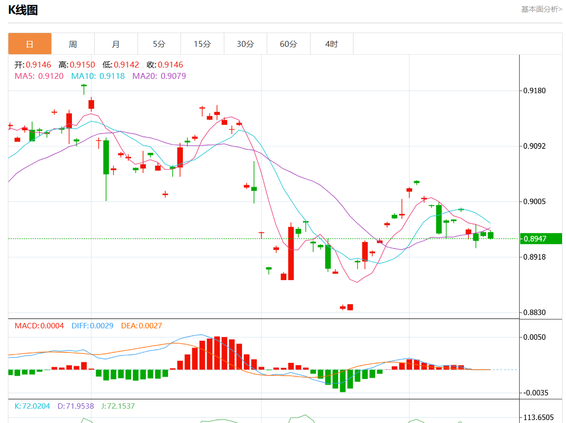
Task: Switch to the 周 weekly tab
Action: [73, 44]
